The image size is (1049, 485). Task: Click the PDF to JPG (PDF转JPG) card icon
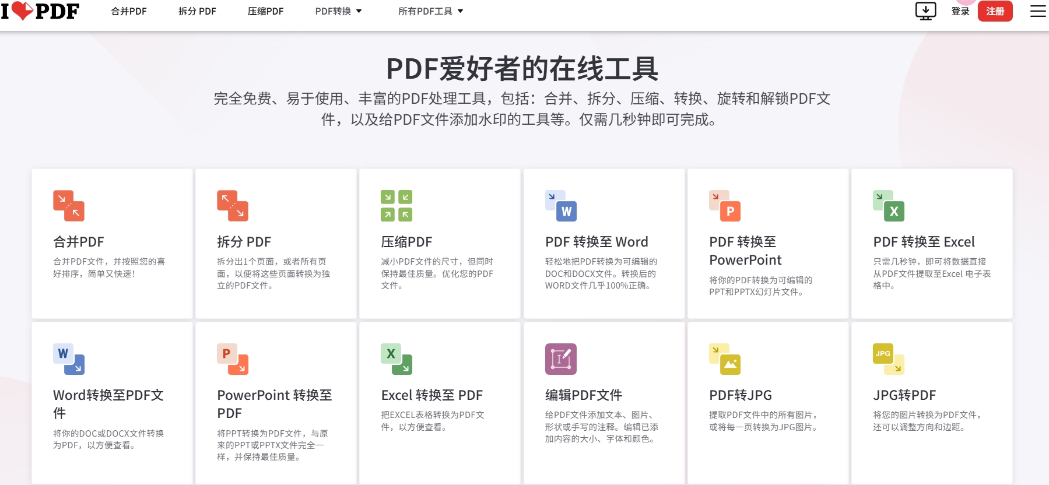[x=725, y=359]
